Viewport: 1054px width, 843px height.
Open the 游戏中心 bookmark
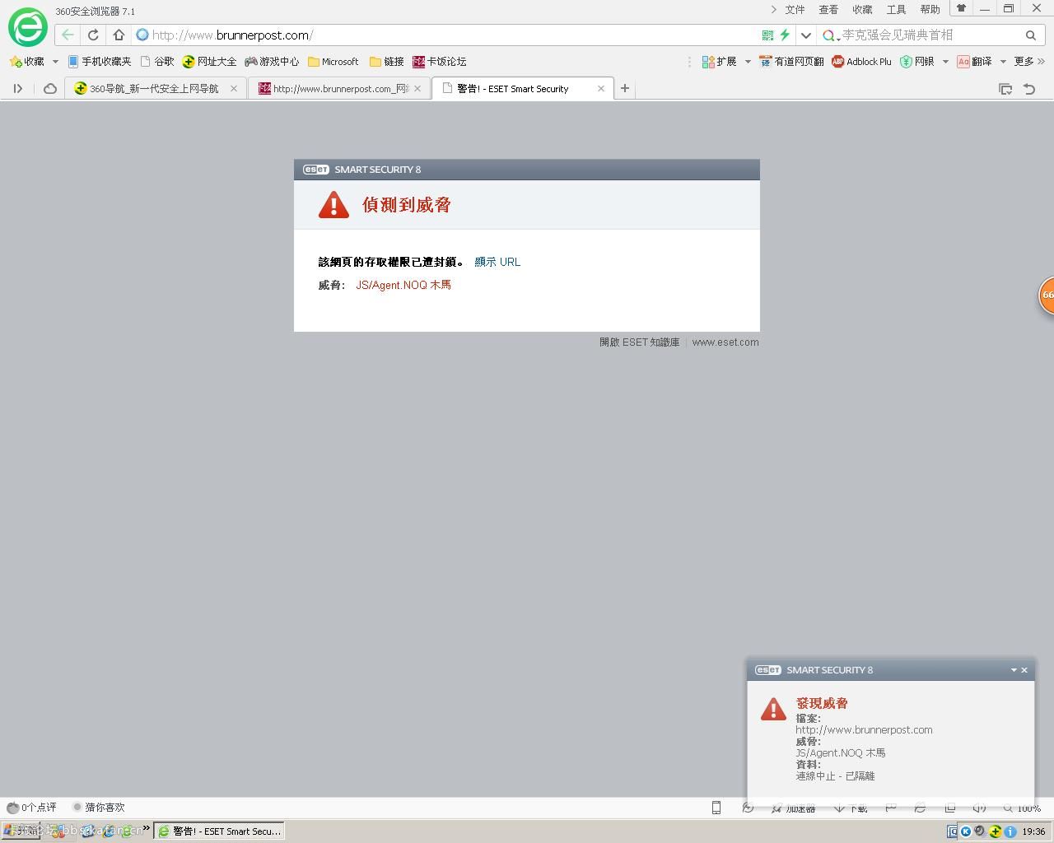point(272,62)
